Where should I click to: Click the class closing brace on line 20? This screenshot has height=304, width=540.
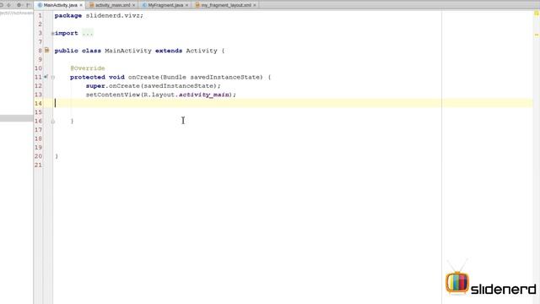point(57,156)
